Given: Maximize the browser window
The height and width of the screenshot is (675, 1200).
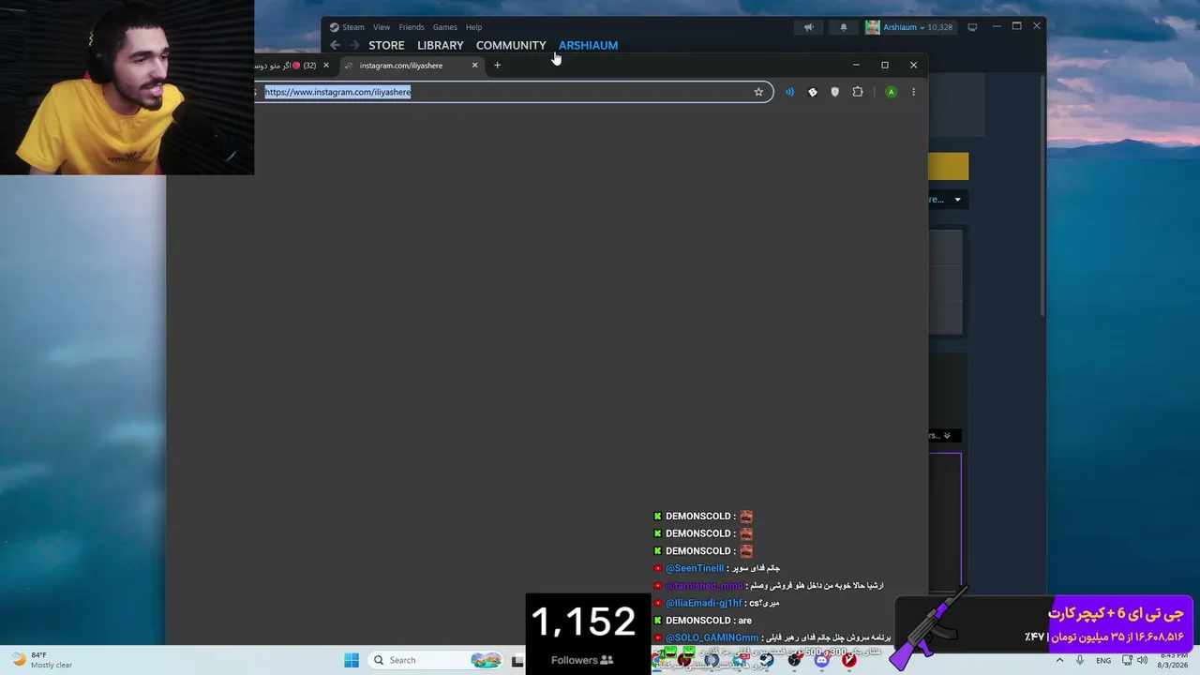Looking at the screenshot, I should coord(884,66).
